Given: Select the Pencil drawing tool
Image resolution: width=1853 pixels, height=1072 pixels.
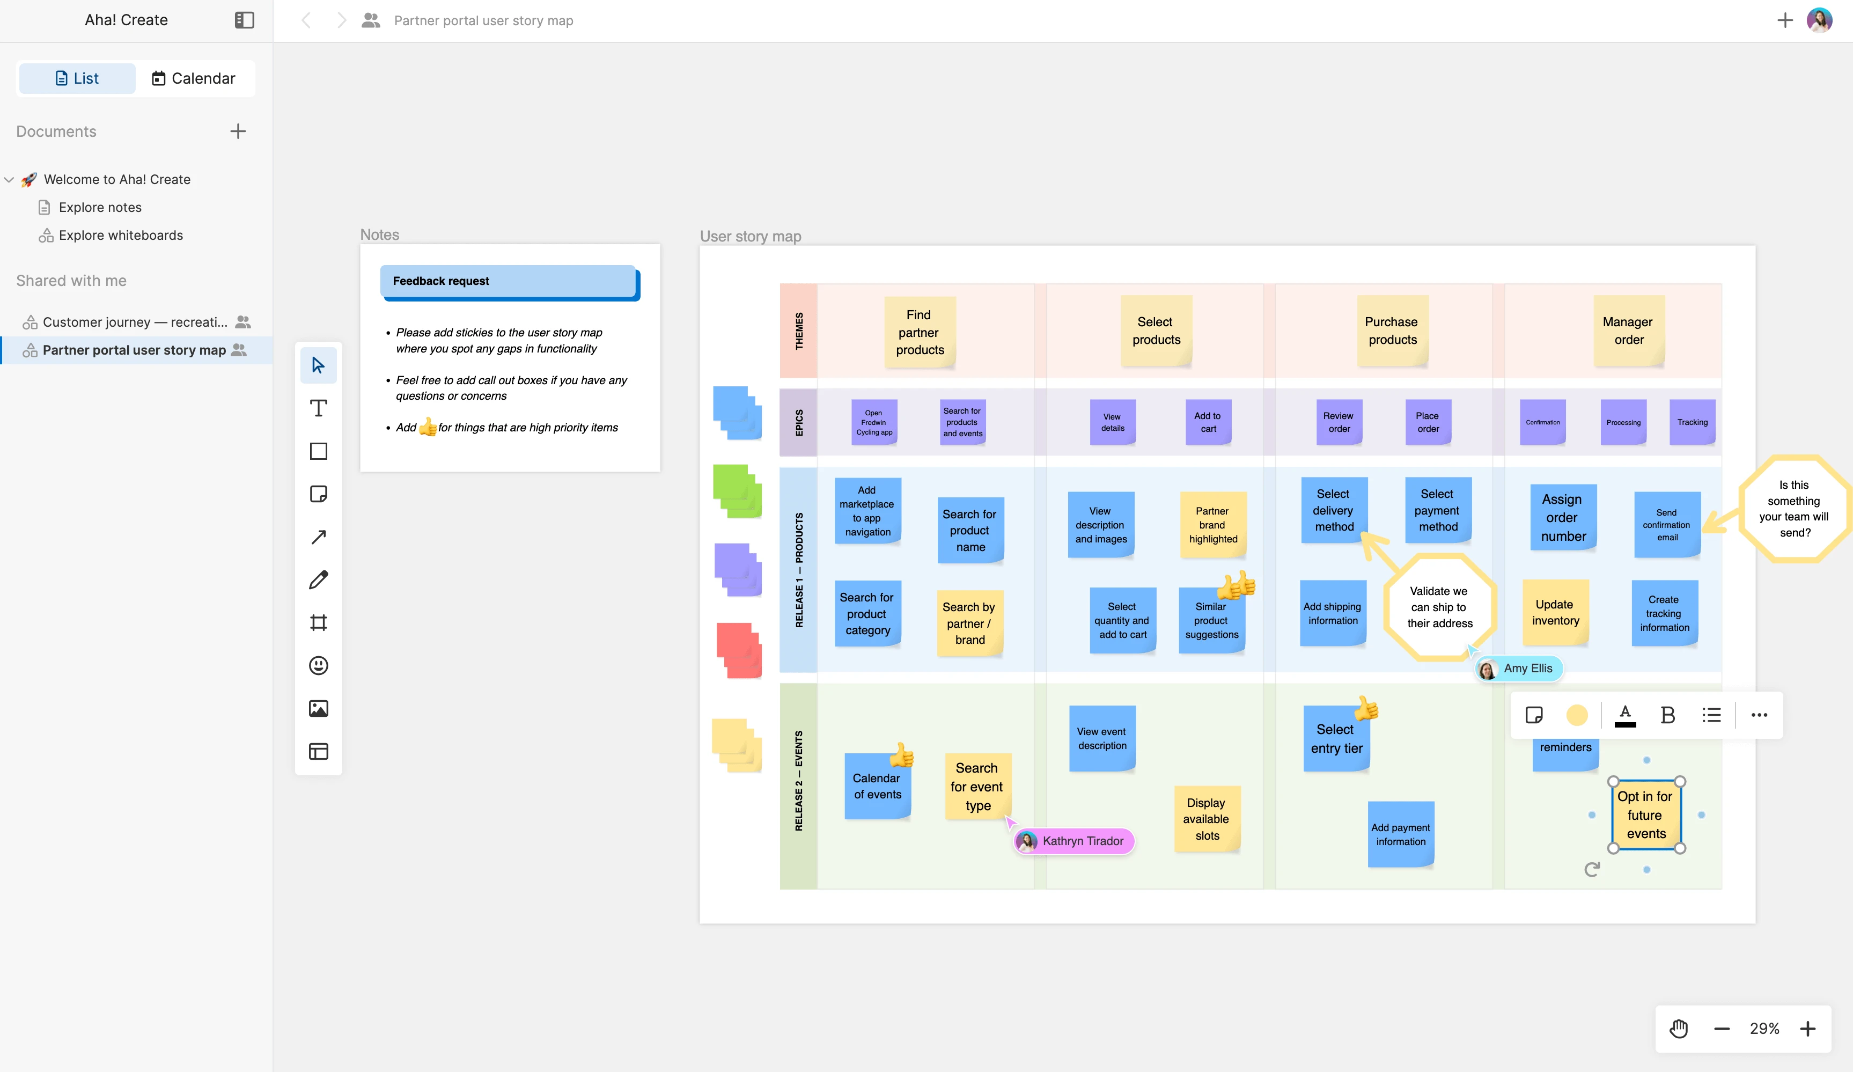Looking at the screenshot, I should pos(318,580).
